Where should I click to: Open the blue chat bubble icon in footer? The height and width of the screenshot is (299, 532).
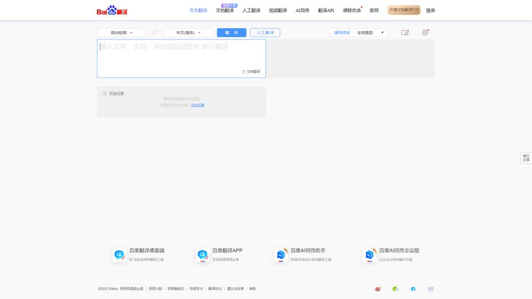tap(413, 289)
